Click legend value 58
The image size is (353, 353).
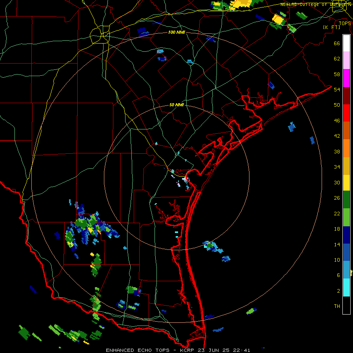tap(337, 74)
